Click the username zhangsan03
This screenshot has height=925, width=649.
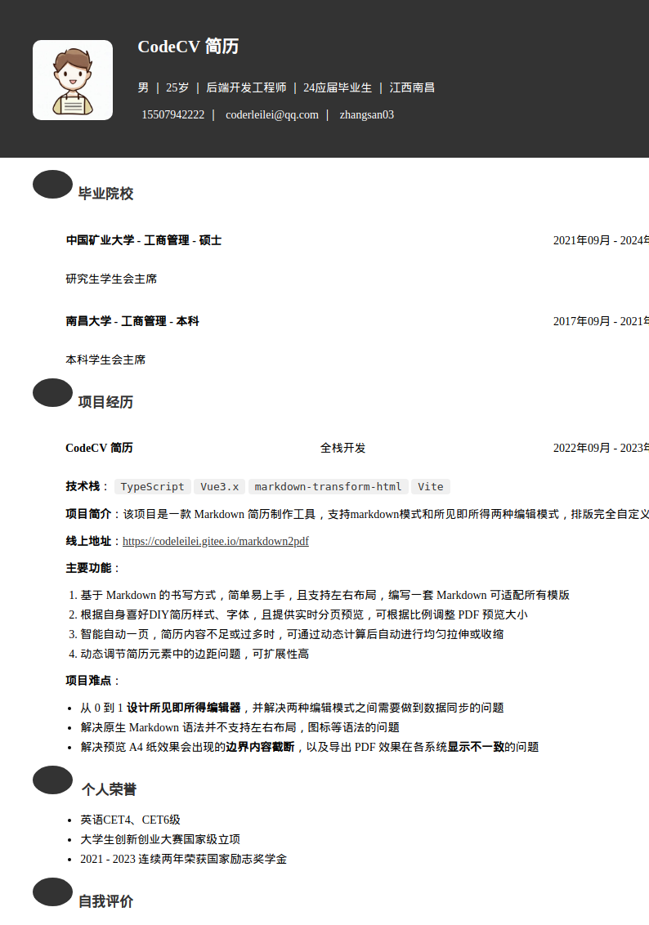(366, 114)
